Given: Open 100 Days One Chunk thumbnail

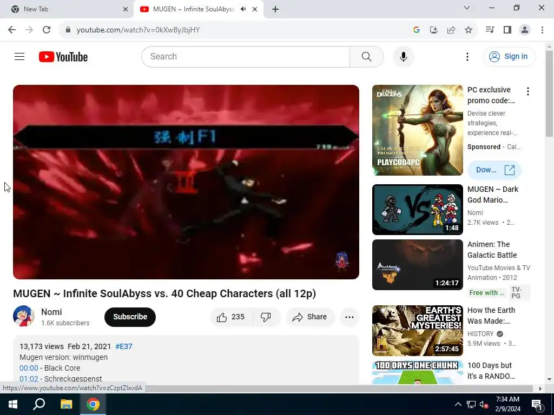Looking at the screenshot, I should (x=417, y=372).
